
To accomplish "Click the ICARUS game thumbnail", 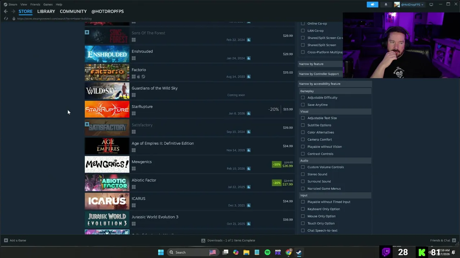I will coord(107,201).
